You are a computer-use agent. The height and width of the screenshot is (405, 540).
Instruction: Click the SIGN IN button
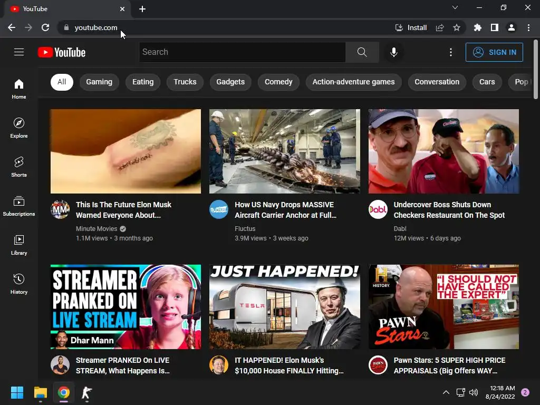pyautogui.click(x=494, y=52)
